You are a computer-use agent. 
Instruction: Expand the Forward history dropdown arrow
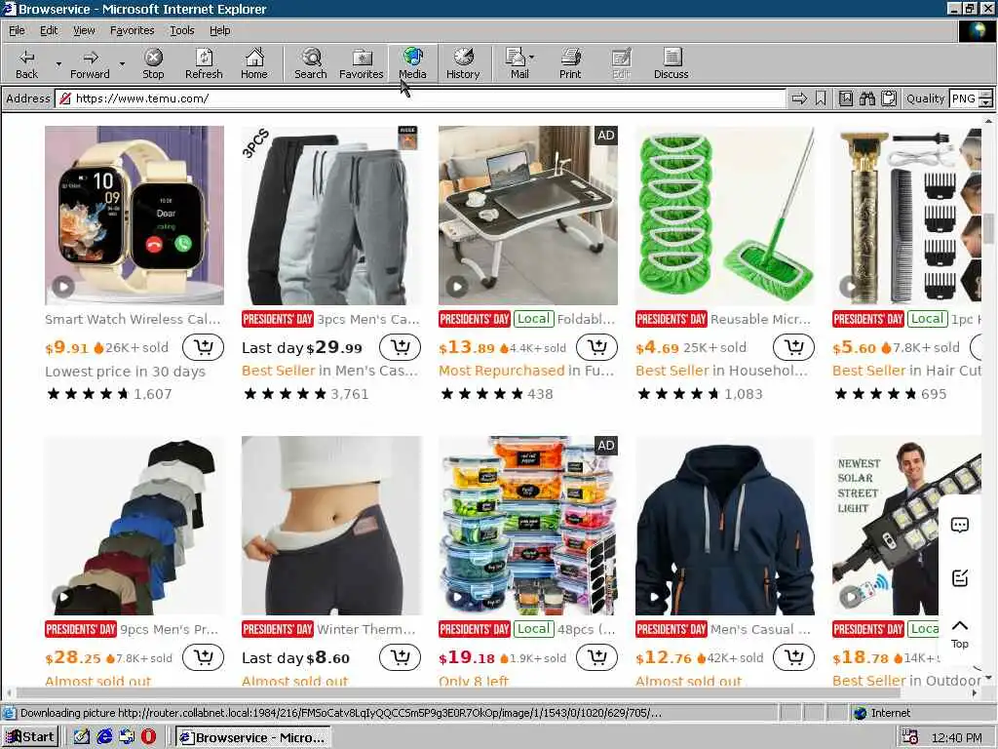tap(122, 63)
